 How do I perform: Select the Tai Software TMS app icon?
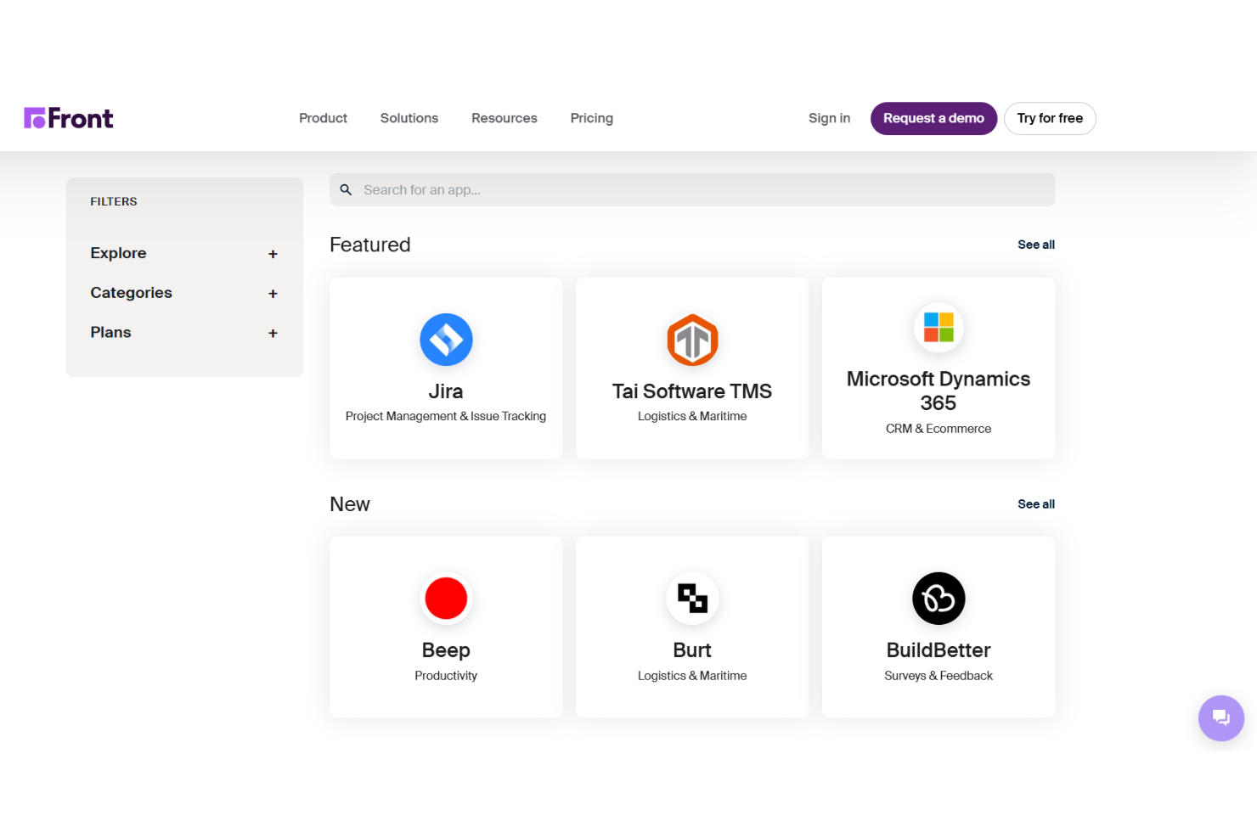(692, 340)
